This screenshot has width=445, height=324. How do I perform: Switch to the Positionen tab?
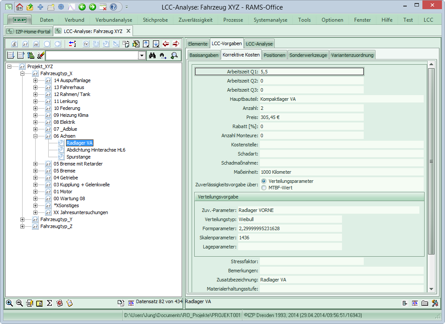[275, 55]
